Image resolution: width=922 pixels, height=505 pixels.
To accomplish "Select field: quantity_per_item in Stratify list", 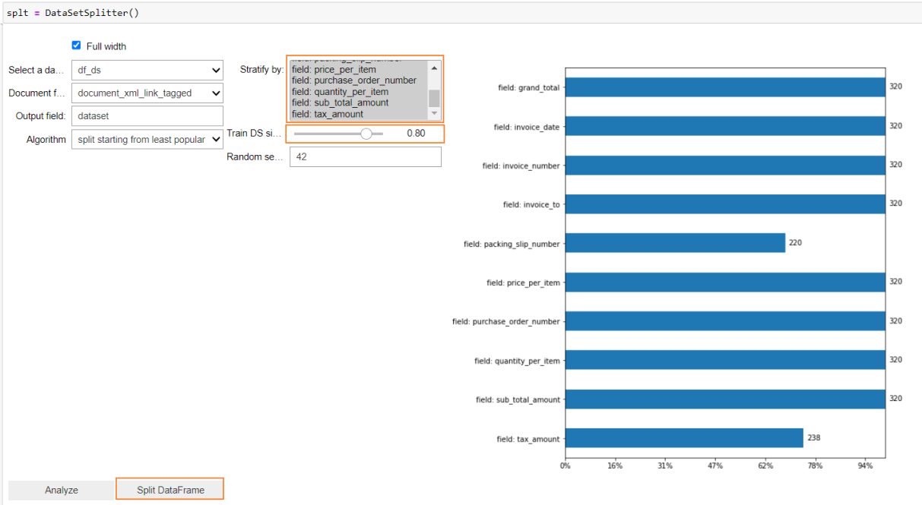I will (359, 92).
